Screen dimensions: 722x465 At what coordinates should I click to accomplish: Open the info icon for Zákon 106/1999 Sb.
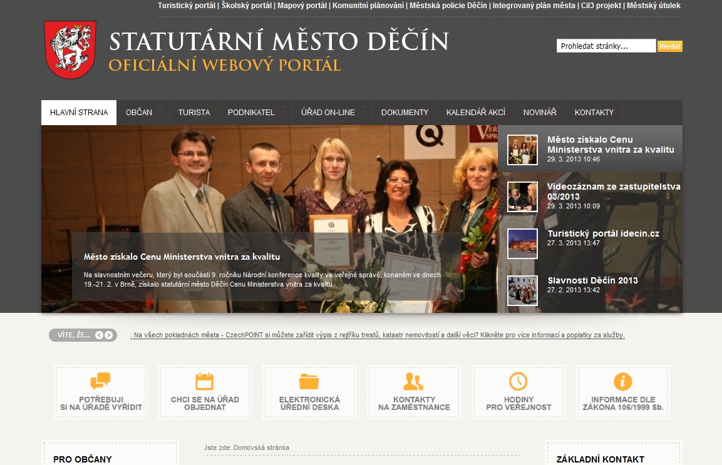click(622, 381)
